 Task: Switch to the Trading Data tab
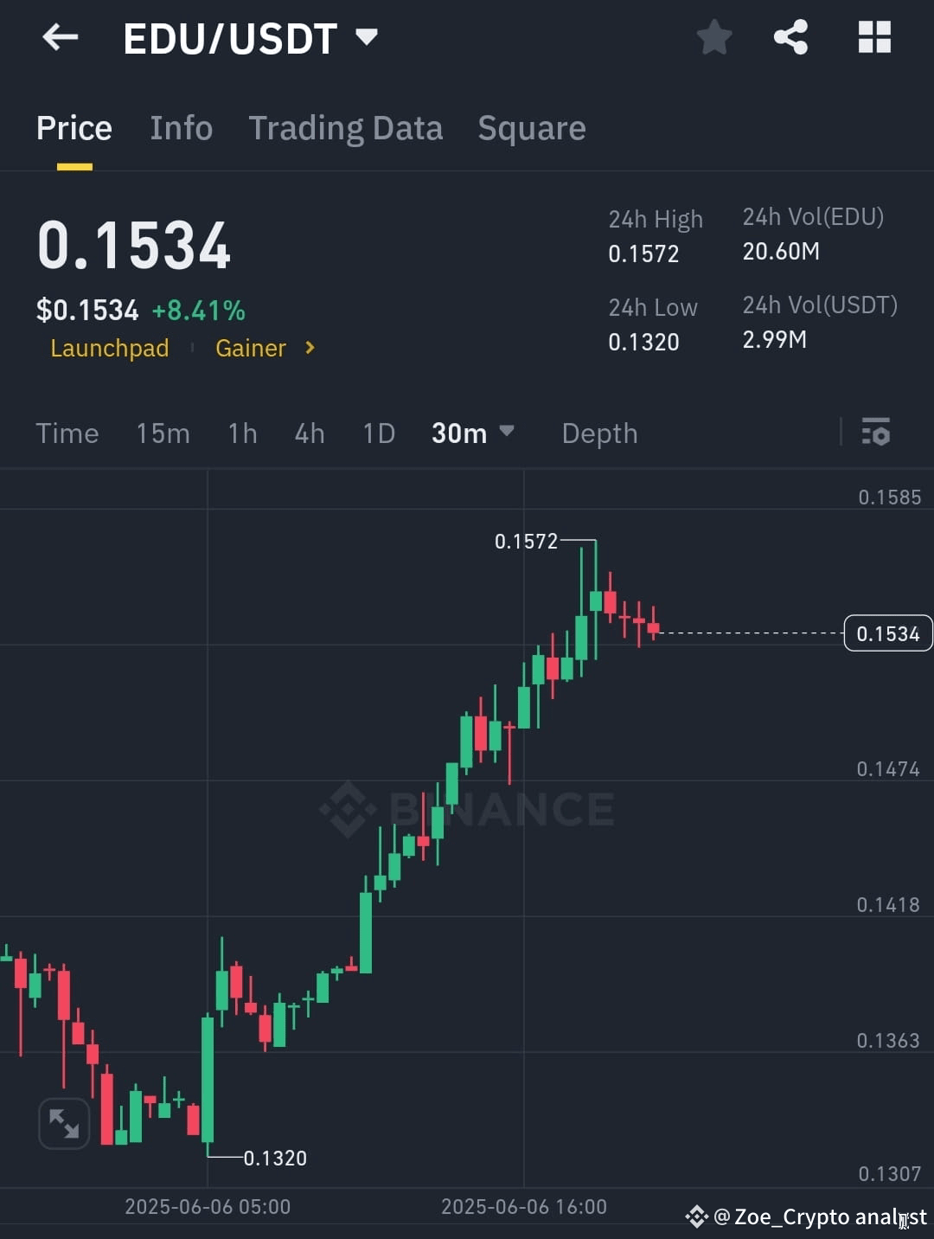pos(346,128)
